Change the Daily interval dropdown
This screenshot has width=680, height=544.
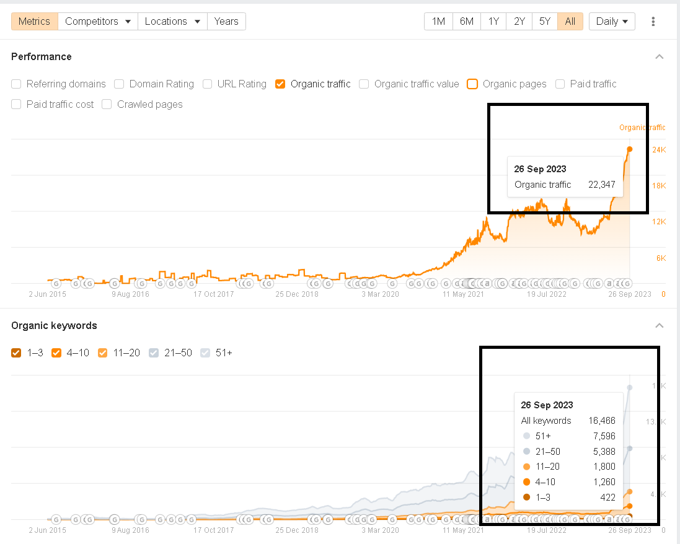(611, 21)
